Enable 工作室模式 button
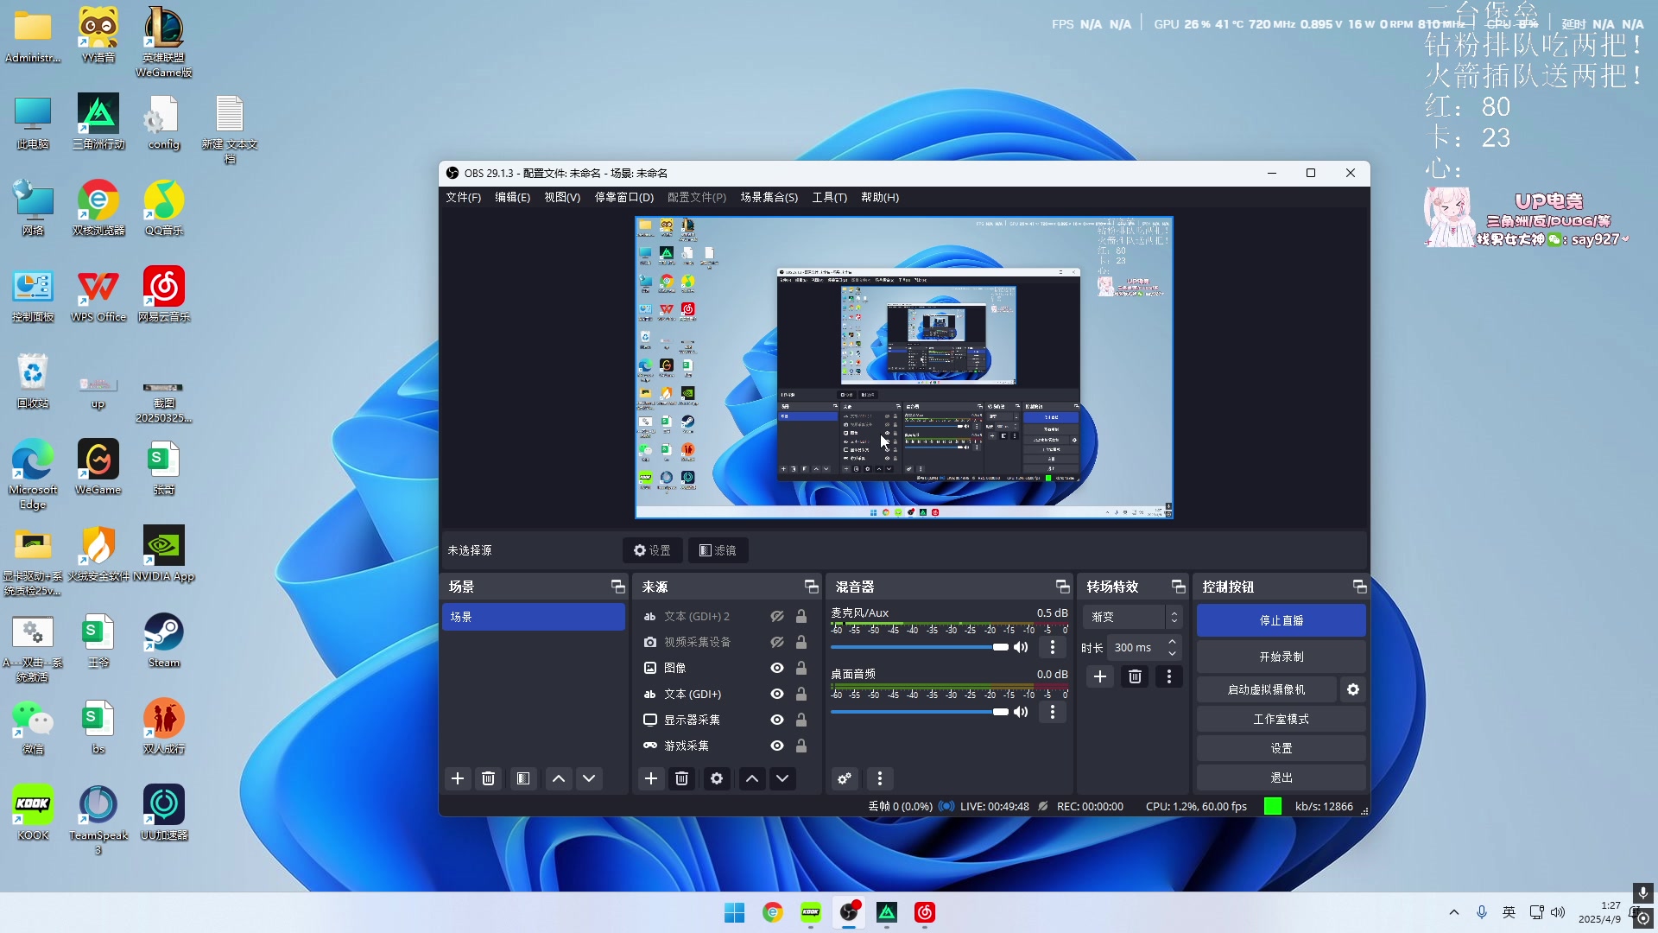This screenshot has width=1658, height=933. pyautogui.click(x=1281, y=719)
